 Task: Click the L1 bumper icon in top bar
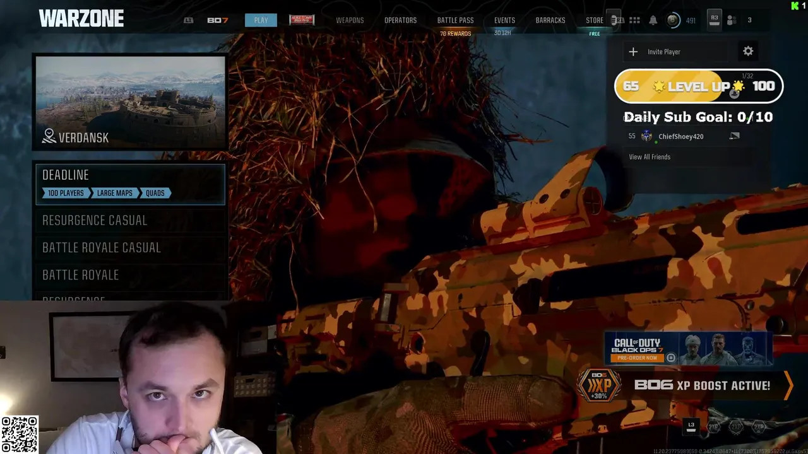(188, 20)
